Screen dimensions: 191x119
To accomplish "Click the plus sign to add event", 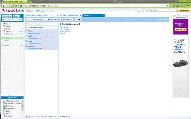I will coord(26,116).
